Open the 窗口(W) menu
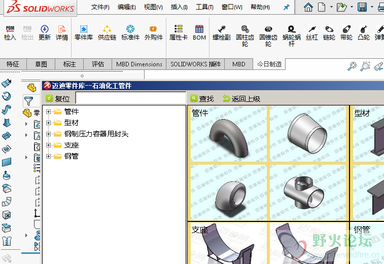 (232, 7)
